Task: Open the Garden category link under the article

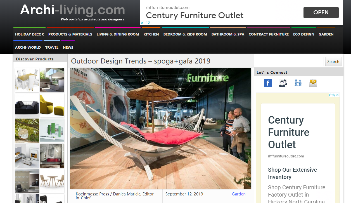Action: click(x=239, y=194)
